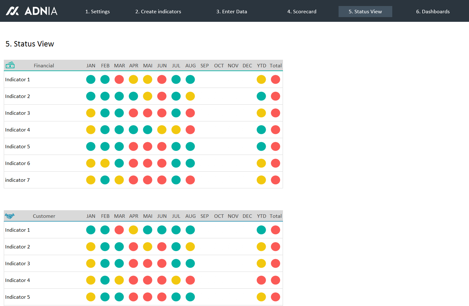This screenshot has height=306, width=469.
Task: Select the JUL column header in Financial table
Action: click(176, 65)
